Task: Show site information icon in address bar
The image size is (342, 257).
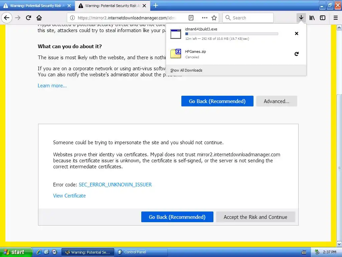Action: [72, 18]
